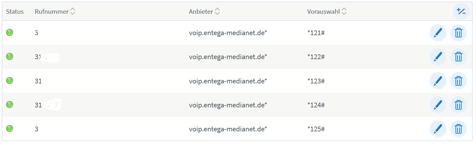Screen dimensions: 476x148
Task: Click green status indicator of *123# row
Action: point(10,81)
